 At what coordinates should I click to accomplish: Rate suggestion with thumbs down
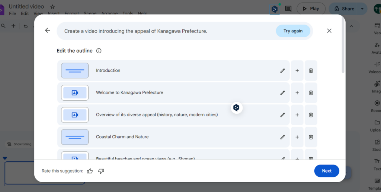[101, 171]
